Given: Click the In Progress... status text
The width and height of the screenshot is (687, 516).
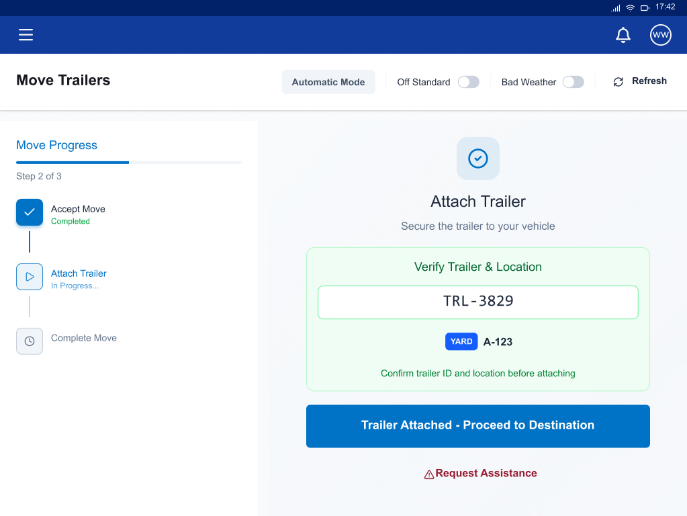Looking at the screenshot, I should tap(75, 286).
